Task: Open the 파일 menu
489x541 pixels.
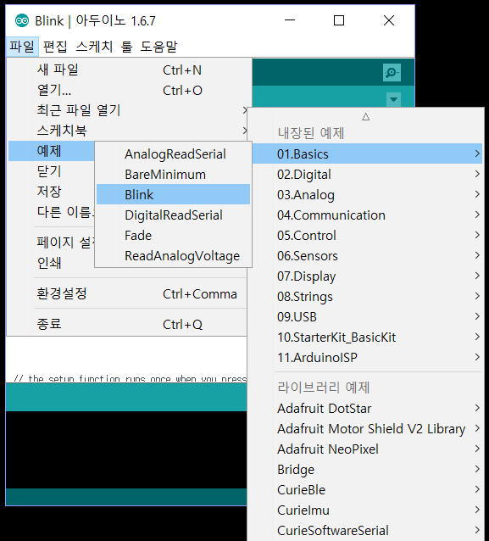Action: (x=22, y=47)
